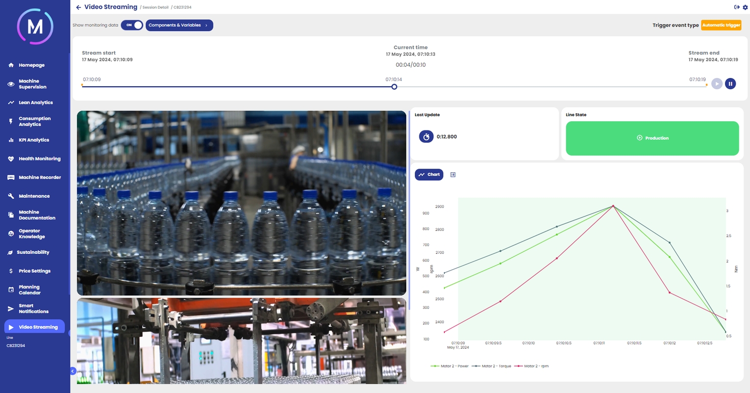Open Machine Supervision in sidebar
The width and height of the screenshot is (750, 393).
[33, 84]
